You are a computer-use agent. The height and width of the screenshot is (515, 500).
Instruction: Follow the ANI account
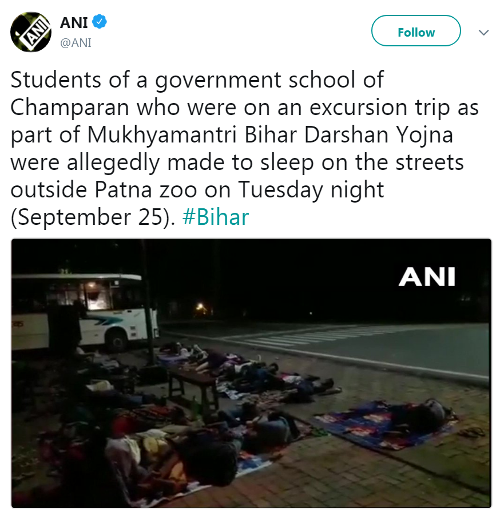[416, 31]
